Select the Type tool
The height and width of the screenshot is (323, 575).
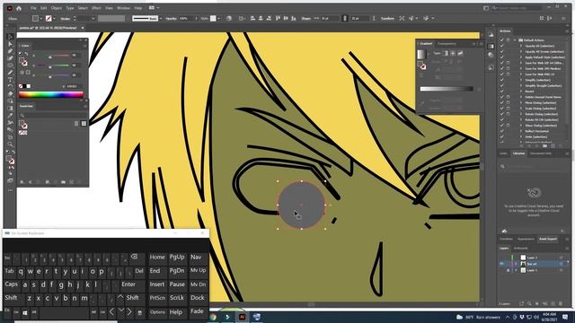click(10, 80)
